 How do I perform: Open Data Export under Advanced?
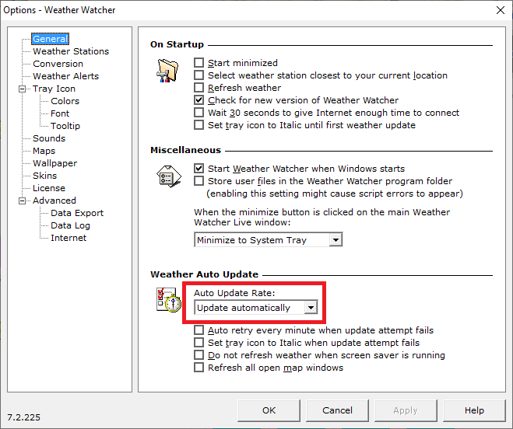(77, 213)
